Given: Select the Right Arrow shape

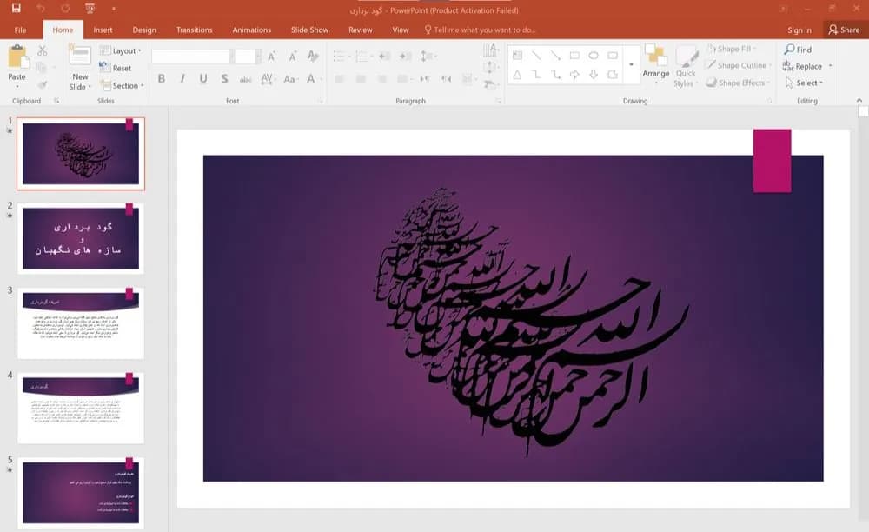Looking at the screenshot, I should pyautogui.click(x=574, y=74).
